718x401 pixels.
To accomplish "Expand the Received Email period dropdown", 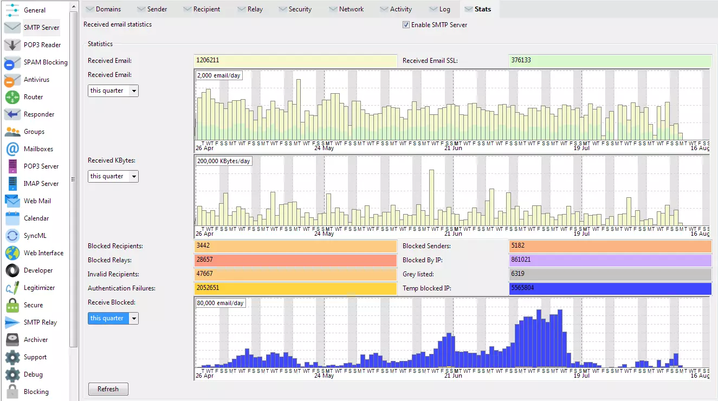I will 113,90.
